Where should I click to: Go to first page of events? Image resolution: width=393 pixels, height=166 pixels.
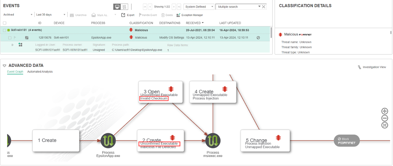click(145, 7)
